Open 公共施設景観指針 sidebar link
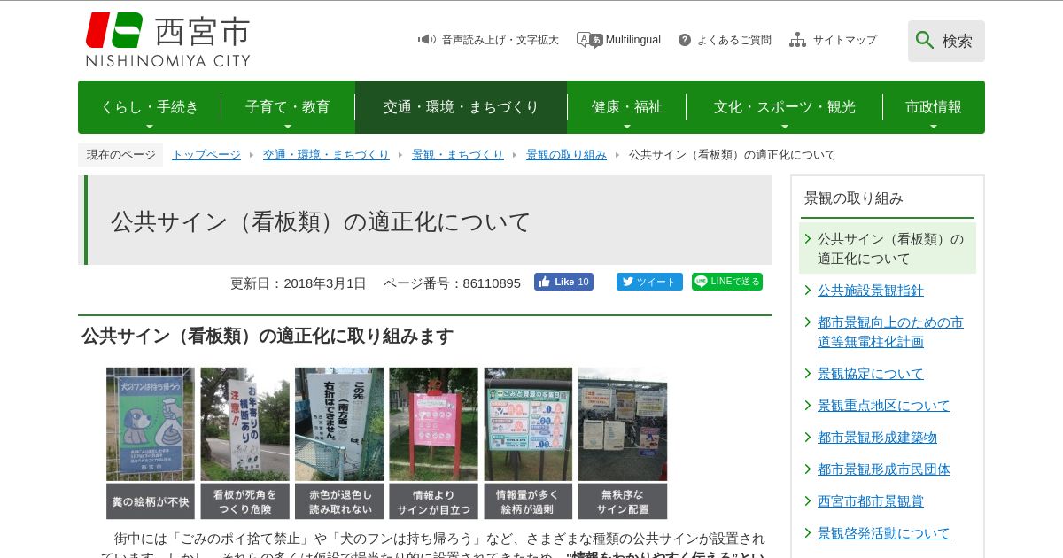 (871, 291)
